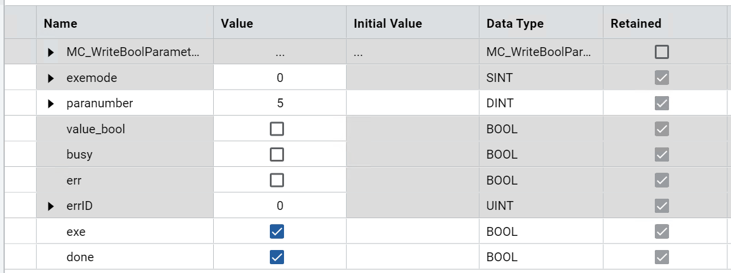The image size is (731, 273).
Task: Expand the exemode variable row
Action: click(51, 78)
